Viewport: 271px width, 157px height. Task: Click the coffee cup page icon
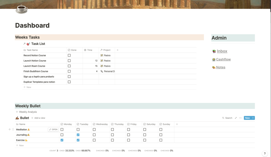click(x=22, y=9)
